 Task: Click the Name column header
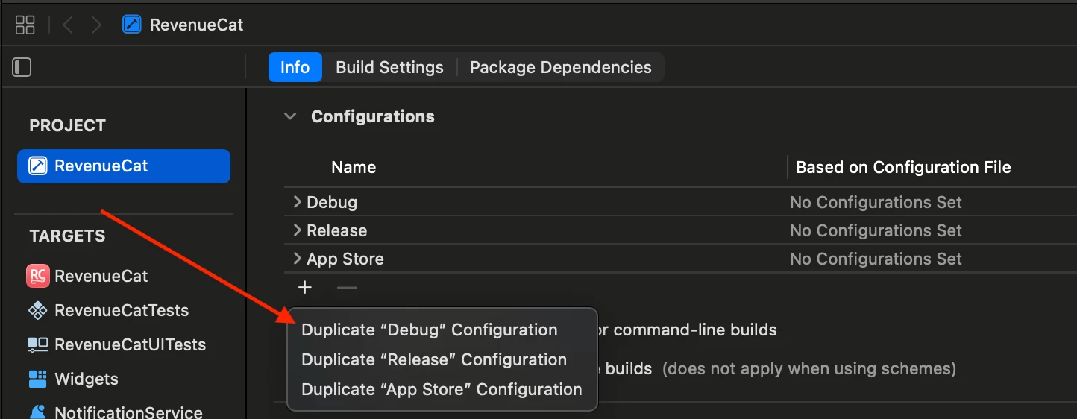pos(354,167)
